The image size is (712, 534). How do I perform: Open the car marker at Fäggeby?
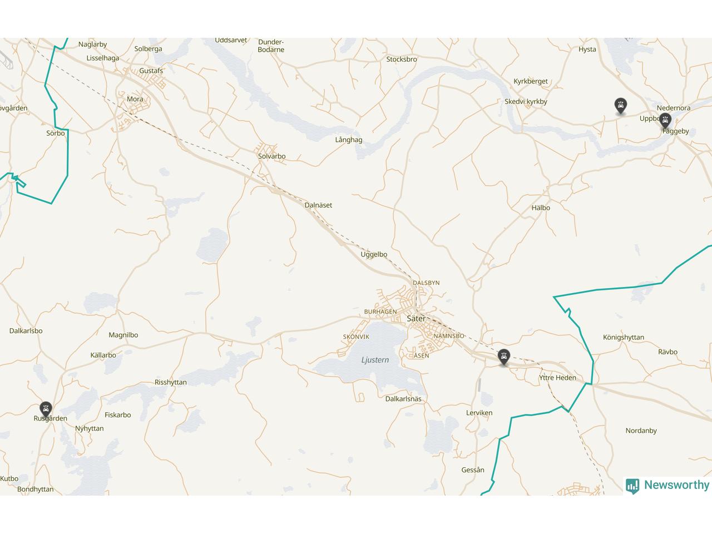pyautogui.click(x=665, y=121)
